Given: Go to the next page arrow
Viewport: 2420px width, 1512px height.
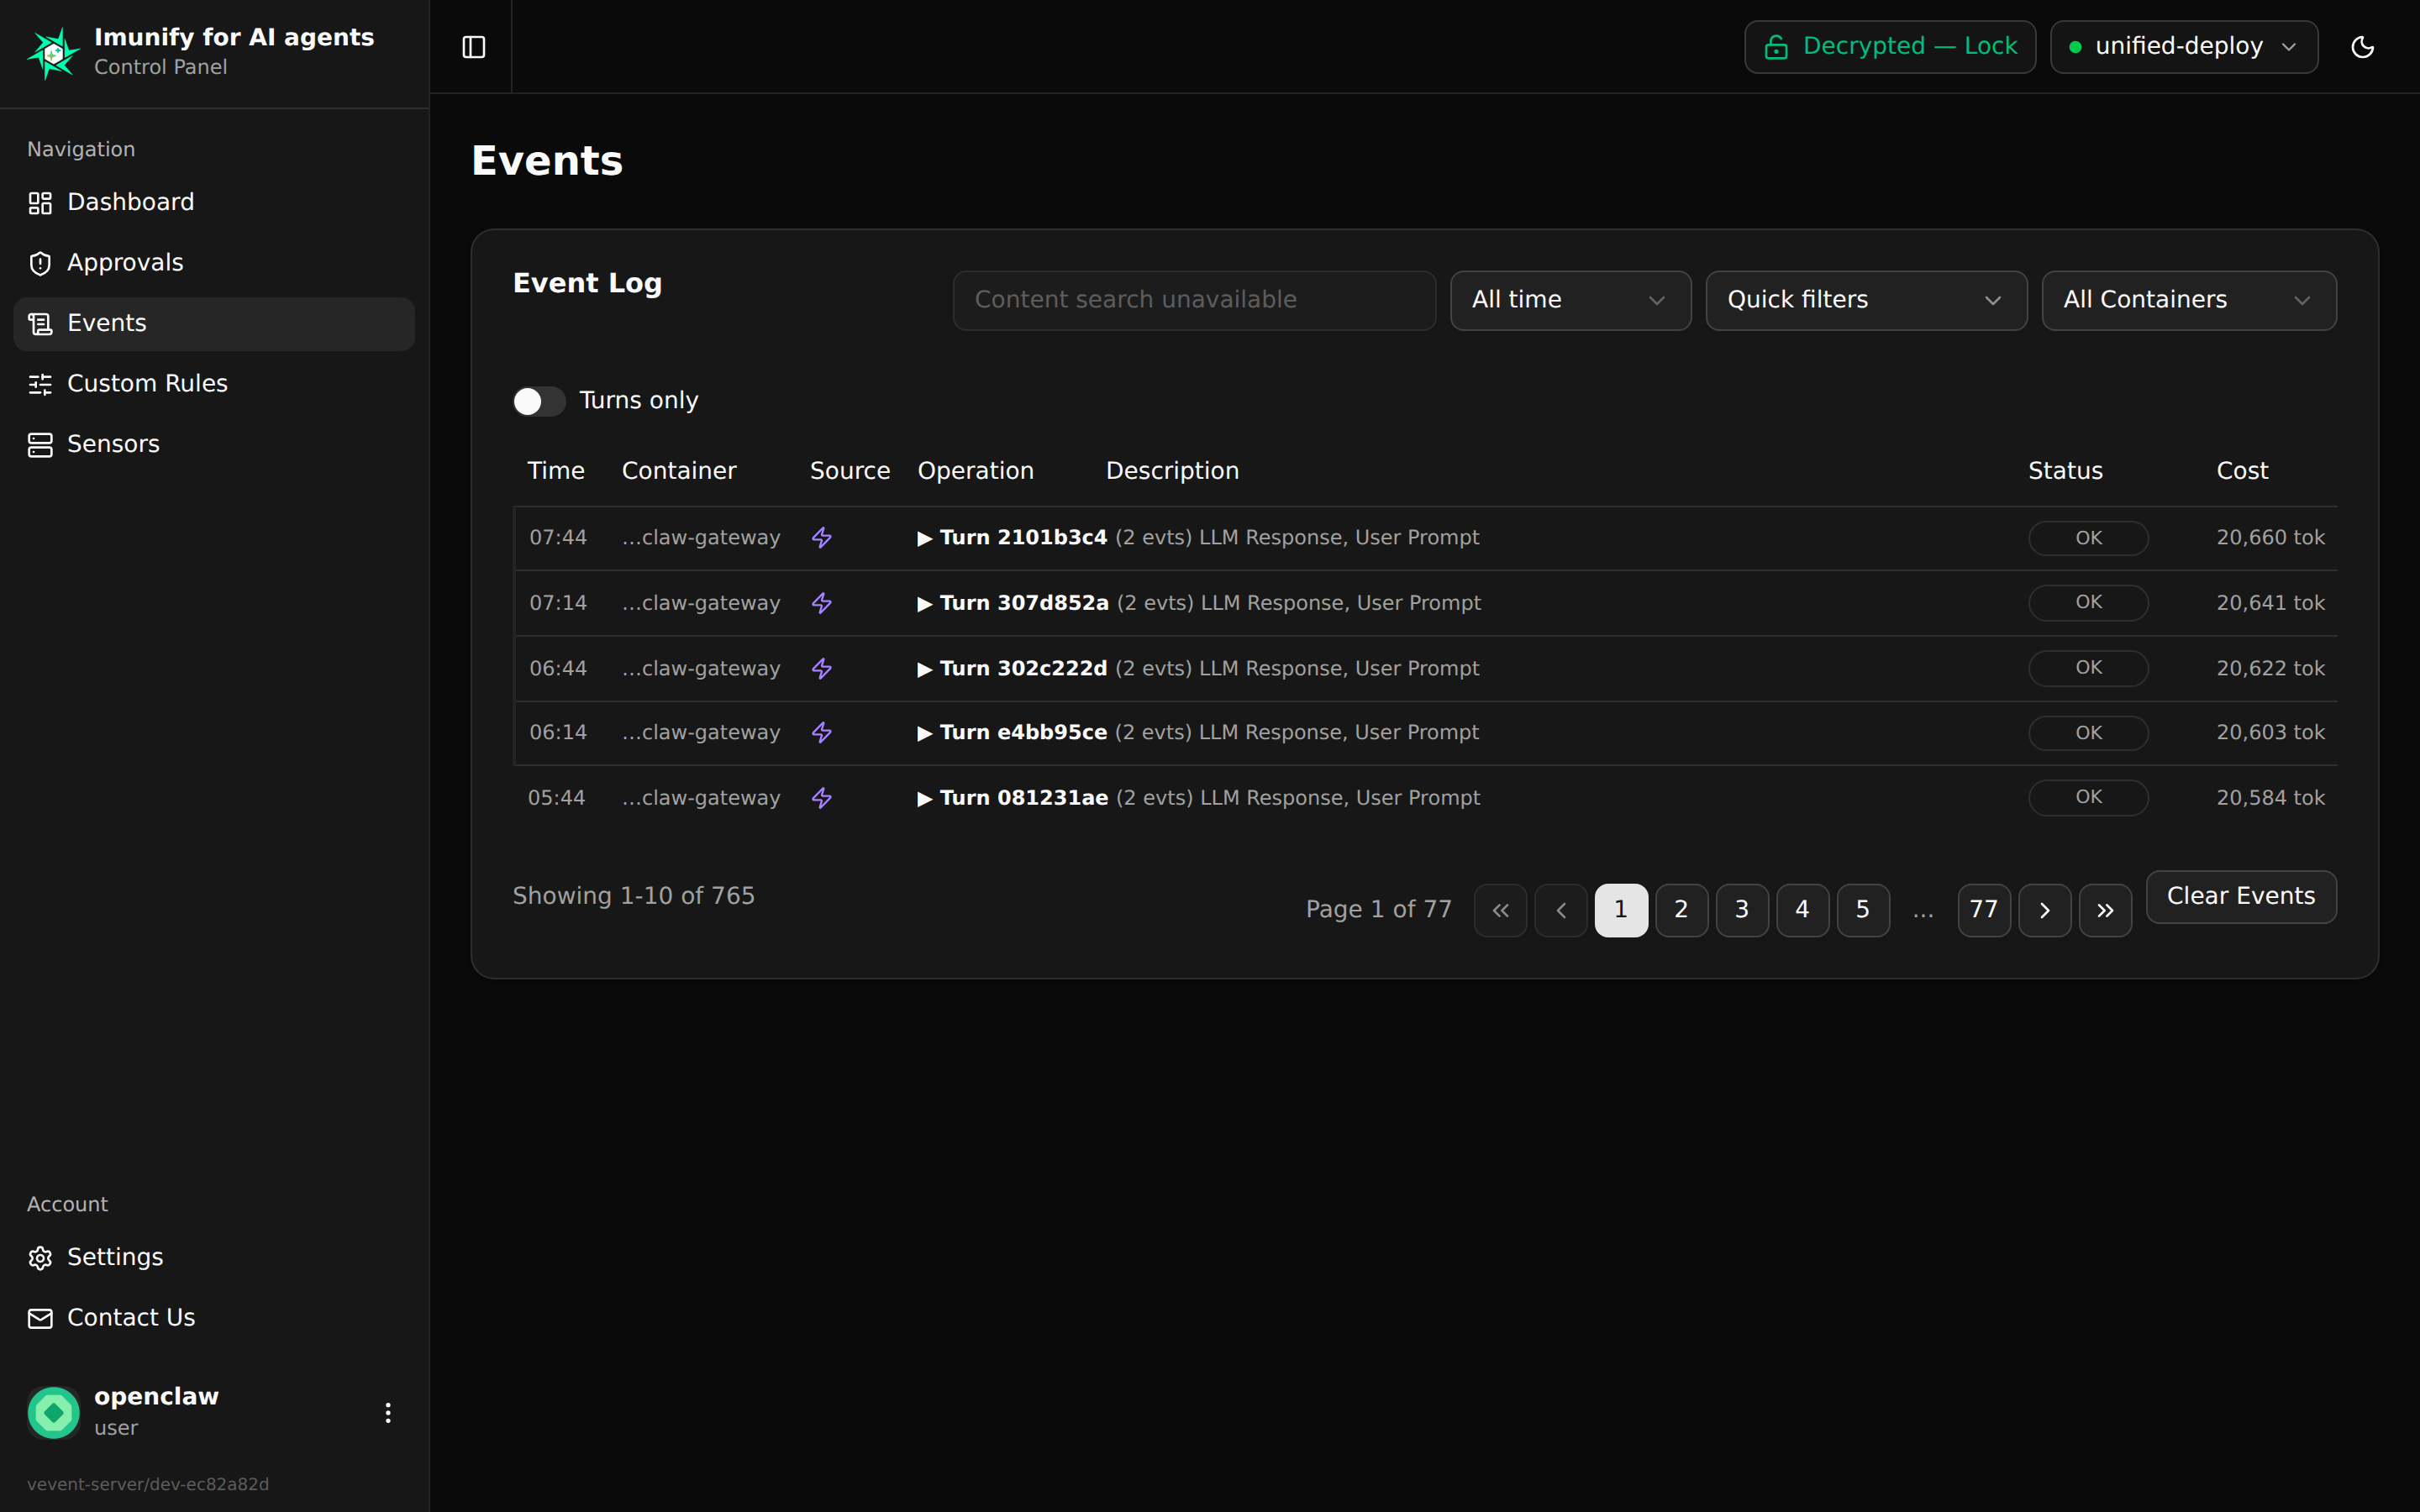Looking at the screenshot, I should [x=2044, y=910].
